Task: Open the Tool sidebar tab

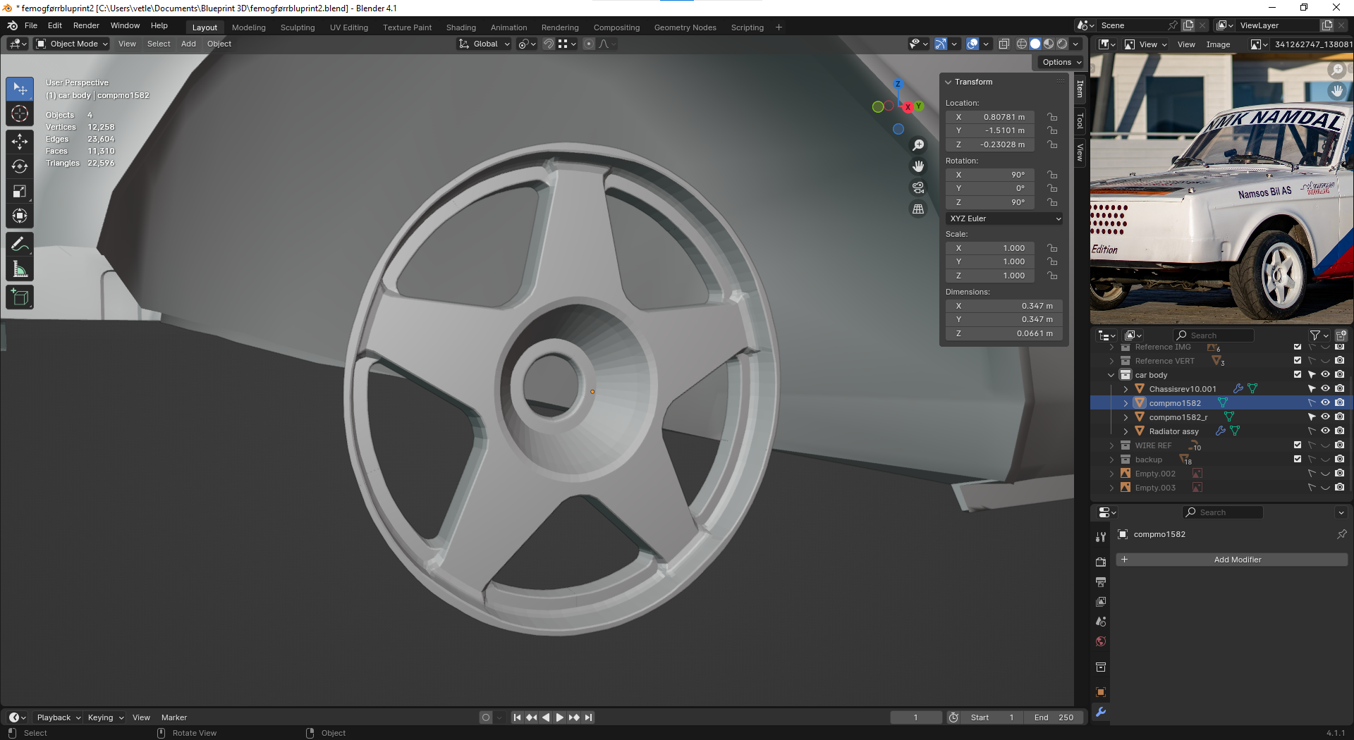Action: tap(1080, 121)
